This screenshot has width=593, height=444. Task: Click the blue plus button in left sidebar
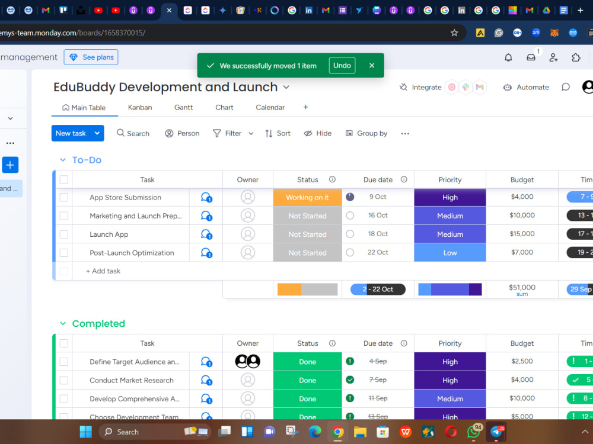(x=10, y=165)
